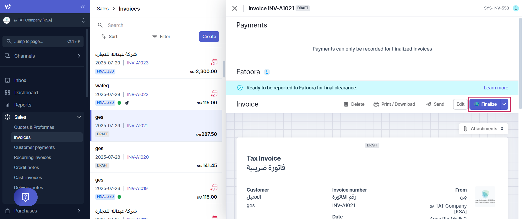Click the invoice list scrollbar
522x219 pixels.
pos(224,69)
